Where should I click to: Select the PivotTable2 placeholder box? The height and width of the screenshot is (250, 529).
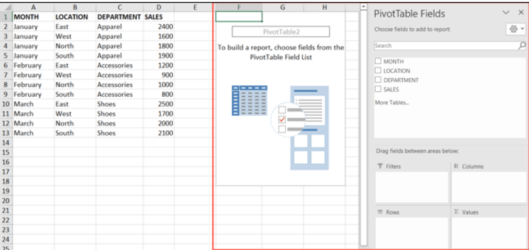[281, 31]
